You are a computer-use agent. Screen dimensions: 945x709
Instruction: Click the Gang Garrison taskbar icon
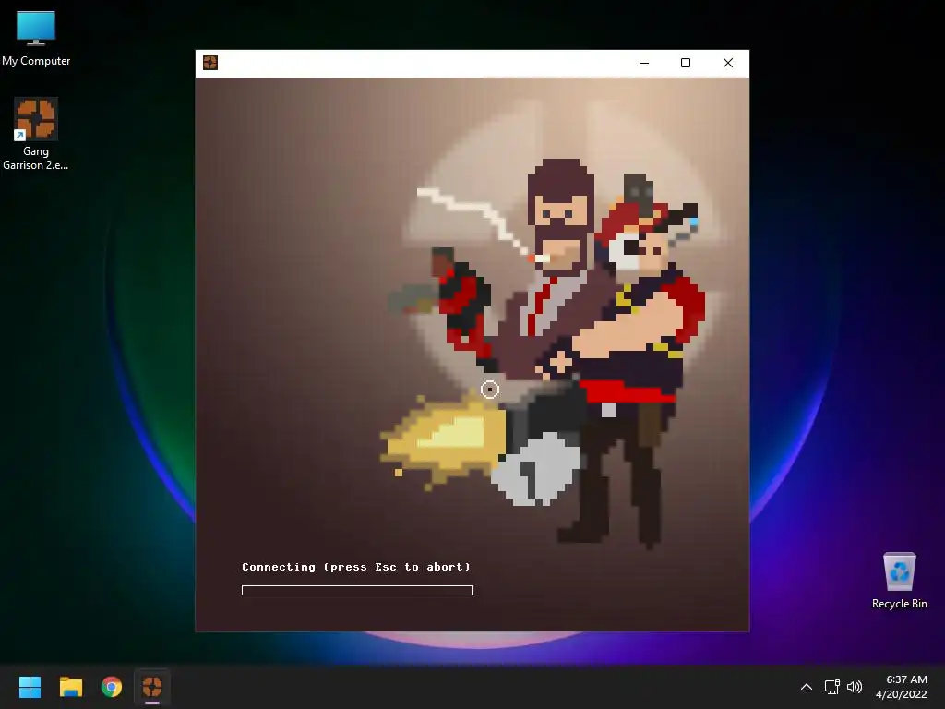(152, 687)
